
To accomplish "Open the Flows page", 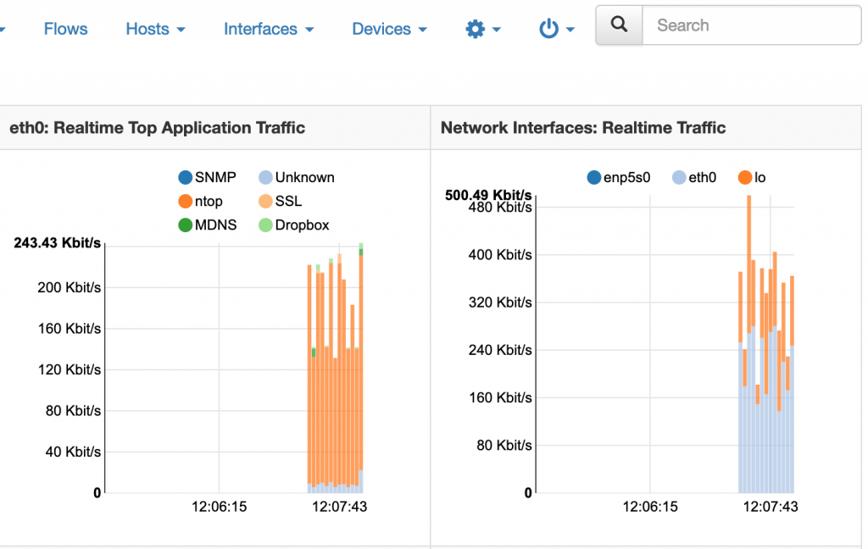I will pos(65,29).
